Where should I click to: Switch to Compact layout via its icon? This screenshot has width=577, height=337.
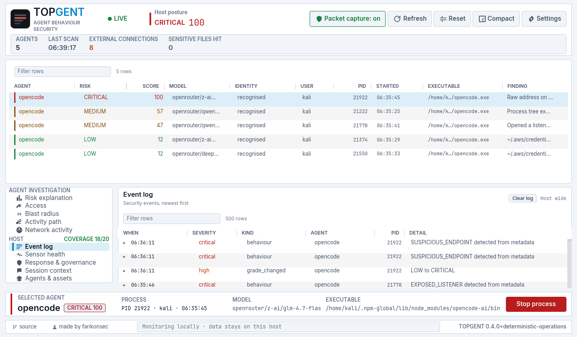(482, 19)
